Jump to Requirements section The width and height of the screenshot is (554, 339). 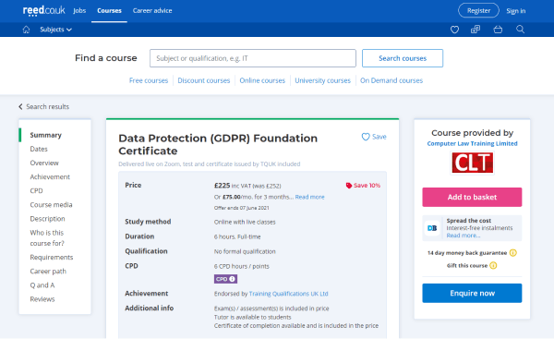(x=51, y=258)
